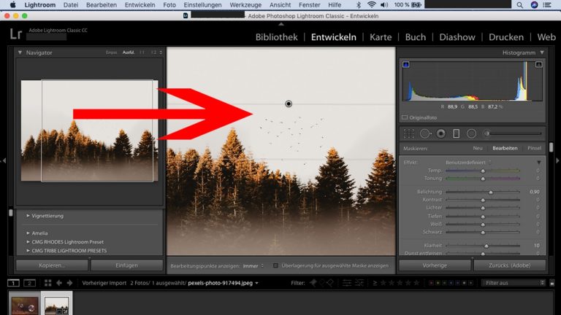Open the grid view icon in filmstrip bar
Screen dimensions: 561x315
click(x=47, y=283)
